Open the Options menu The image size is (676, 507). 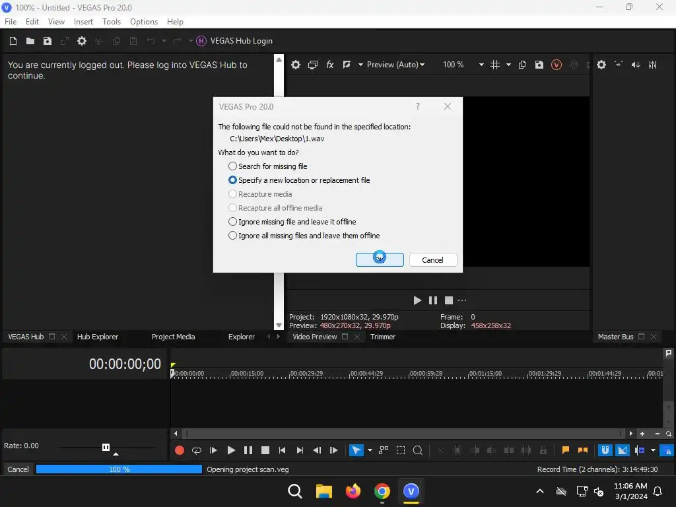tap(144, 22)
